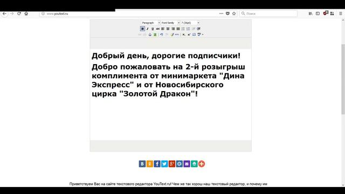Click the text 'Добро пожаловать на 2-й розыгрыш'
The image size is (345, 194).
point(168,67)
